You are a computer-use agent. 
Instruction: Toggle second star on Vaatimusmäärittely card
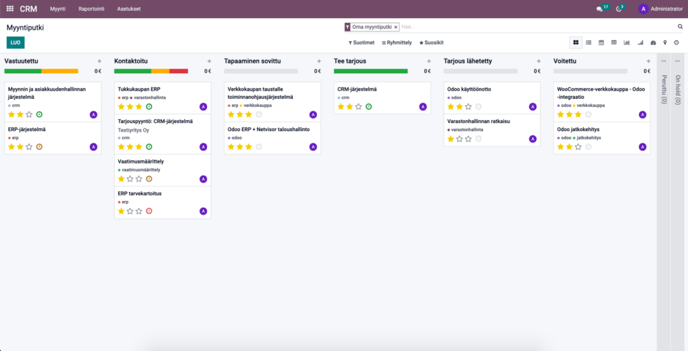pos(130,179)
